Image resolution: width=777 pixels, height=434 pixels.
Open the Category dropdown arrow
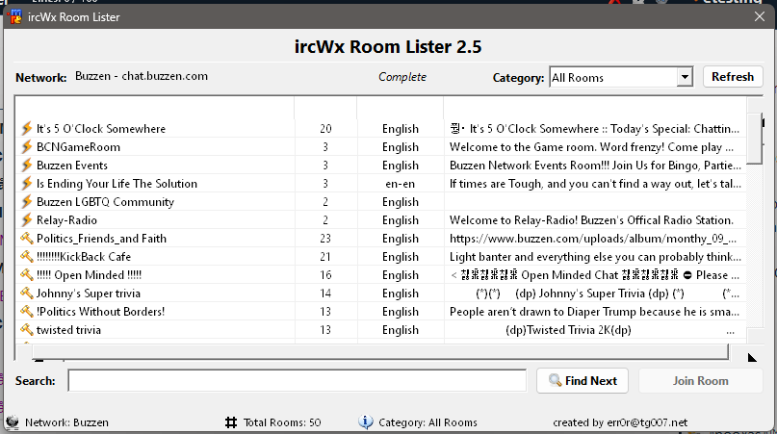(x=685, y=77)
